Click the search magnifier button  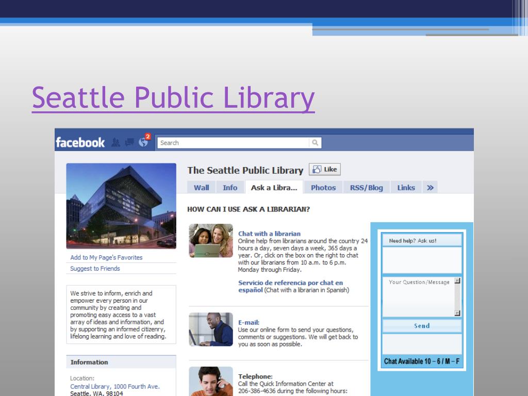[x=315, y=142]
